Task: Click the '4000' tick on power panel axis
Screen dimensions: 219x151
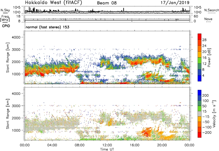Action: [16, 37]
